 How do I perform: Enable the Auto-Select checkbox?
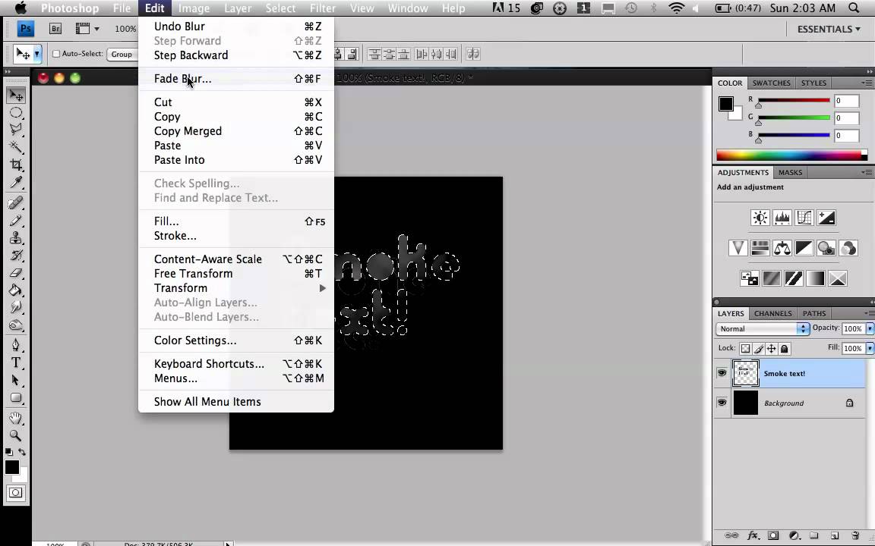coord(55,54)
